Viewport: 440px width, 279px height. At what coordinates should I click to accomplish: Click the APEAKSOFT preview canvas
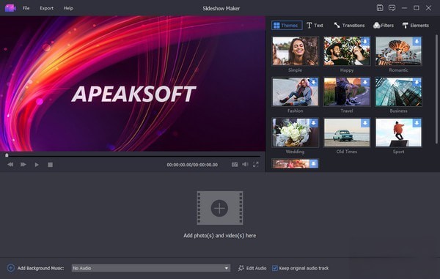click(x=133, y=83)
